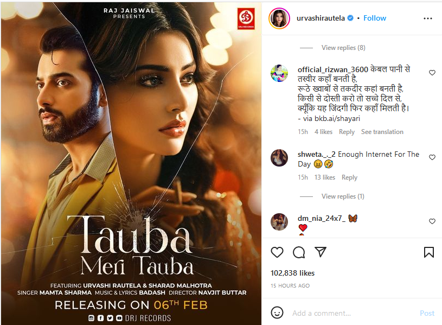View the 102,838 likes list

click(293, 273)
